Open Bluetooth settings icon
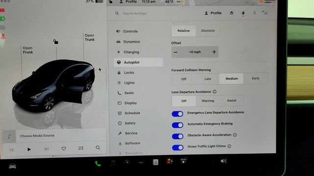This screenshot has width=314, height=176. (255, 13)
